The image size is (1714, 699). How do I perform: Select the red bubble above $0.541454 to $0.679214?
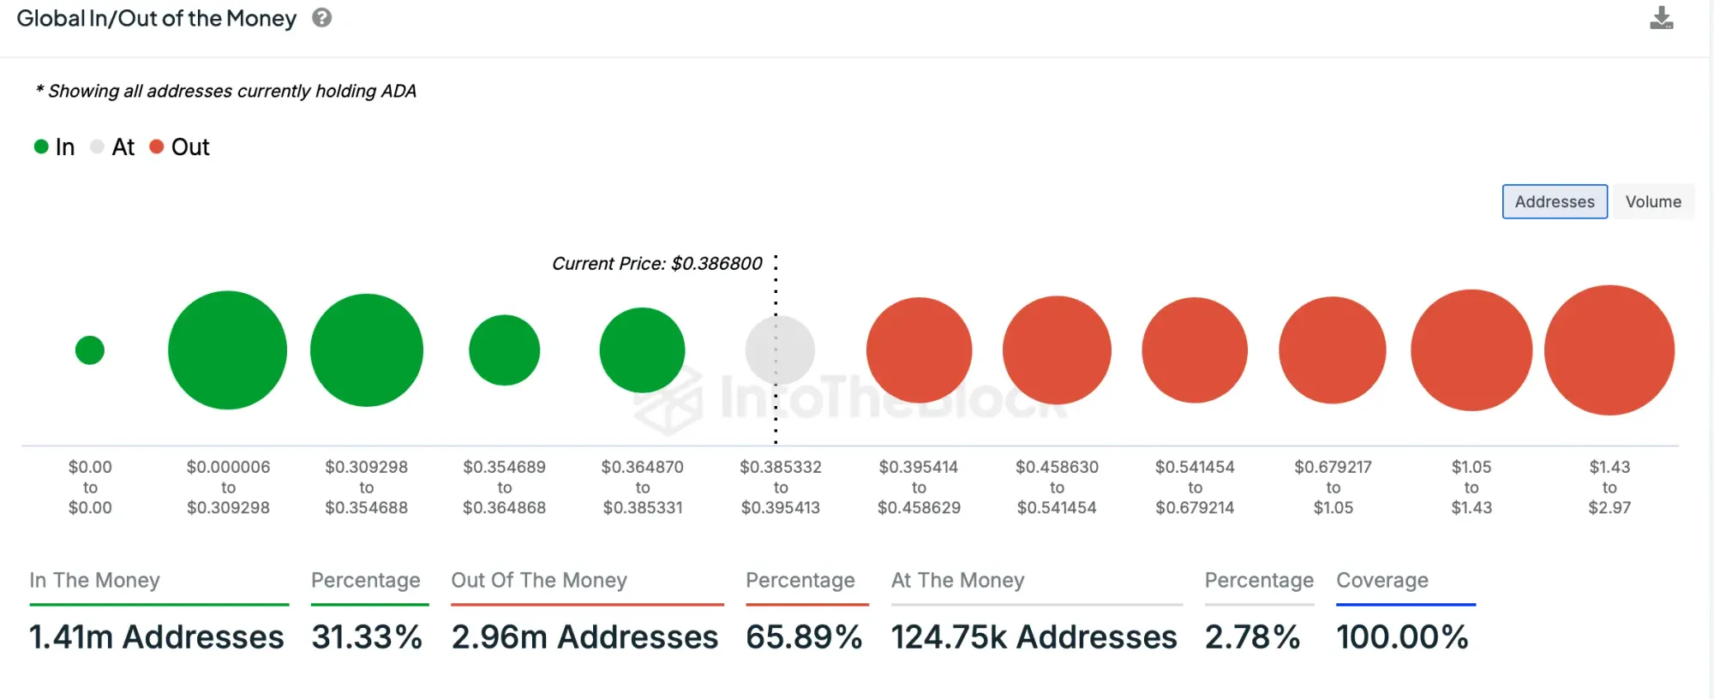[x=1195, y=350]
